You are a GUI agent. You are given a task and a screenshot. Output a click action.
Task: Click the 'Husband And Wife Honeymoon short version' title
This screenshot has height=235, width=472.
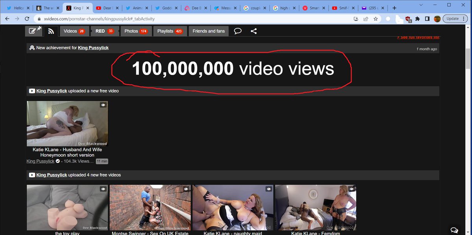point(67,152)
